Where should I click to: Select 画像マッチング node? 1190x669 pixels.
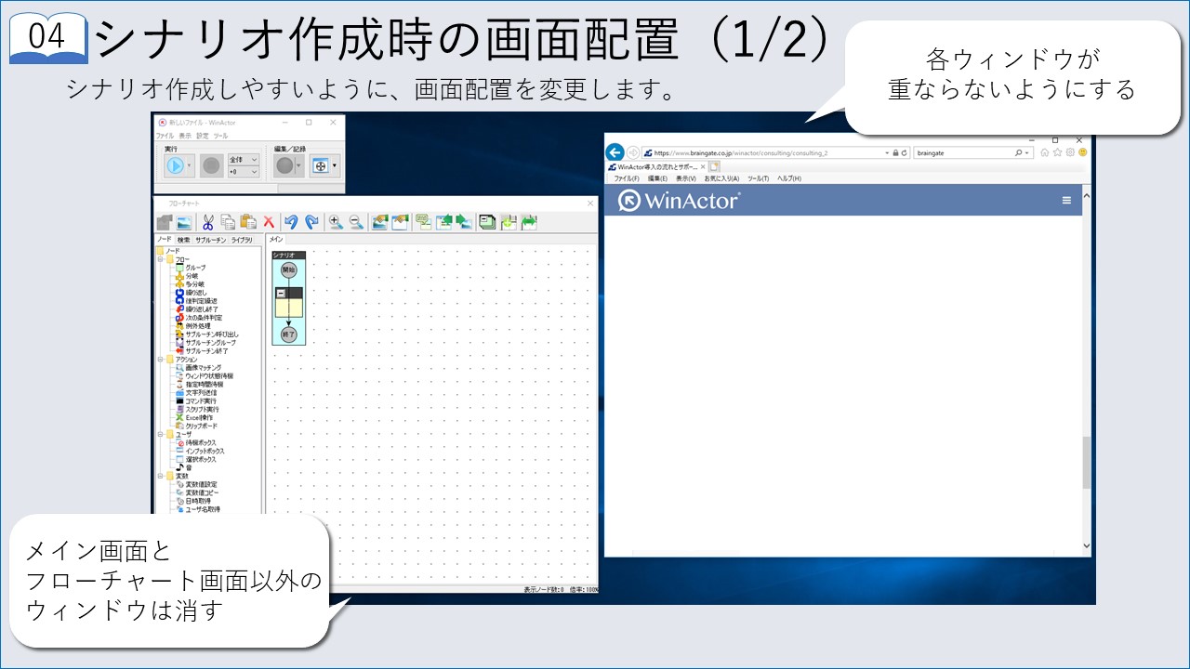[x=204, y=368]
